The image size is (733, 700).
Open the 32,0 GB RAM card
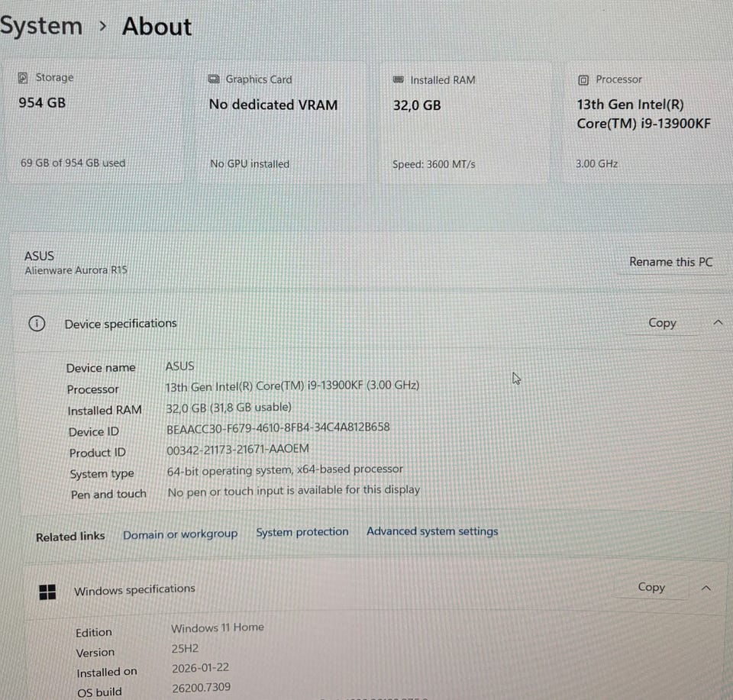465,122
